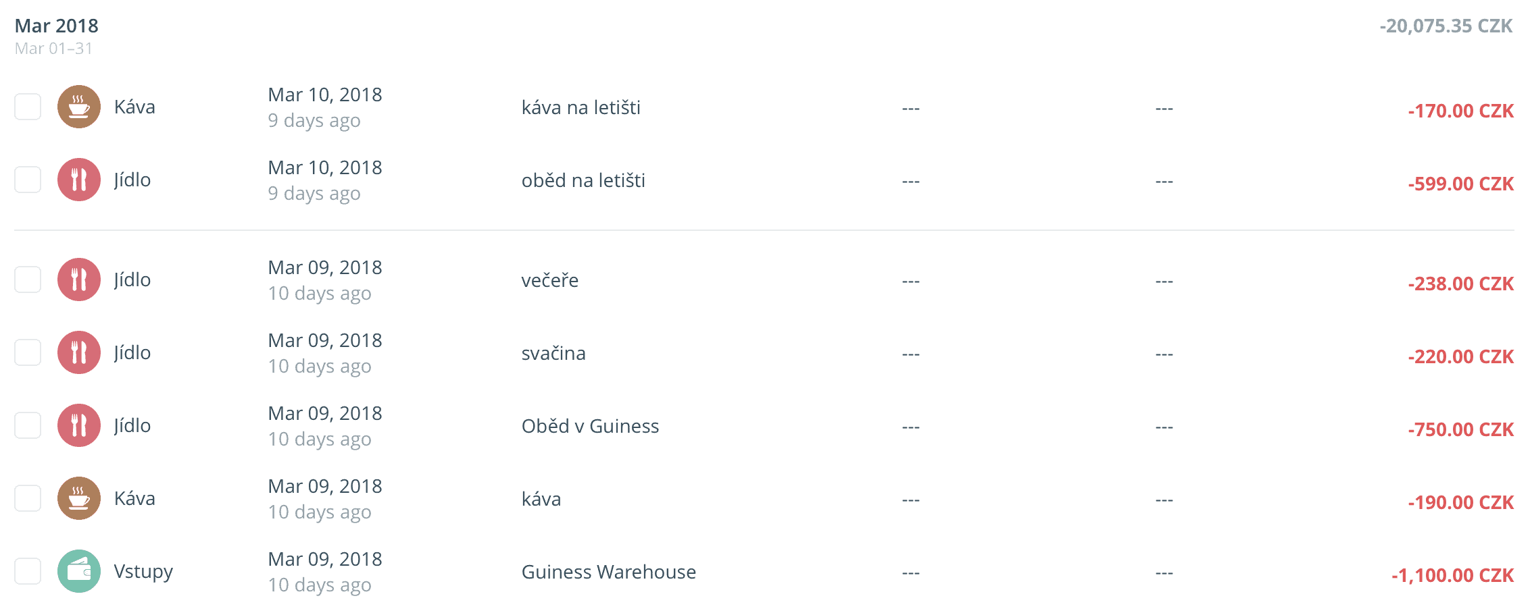This screenshot has height=613, width=1530.
Task: Click the Jídlo icon for Oběd v Guiness
Action: coord(79,425)
